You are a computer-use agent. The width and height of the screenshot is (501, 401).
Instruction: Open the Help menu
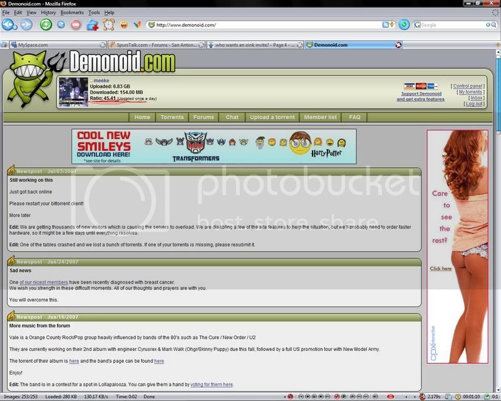tap(109, 13)
